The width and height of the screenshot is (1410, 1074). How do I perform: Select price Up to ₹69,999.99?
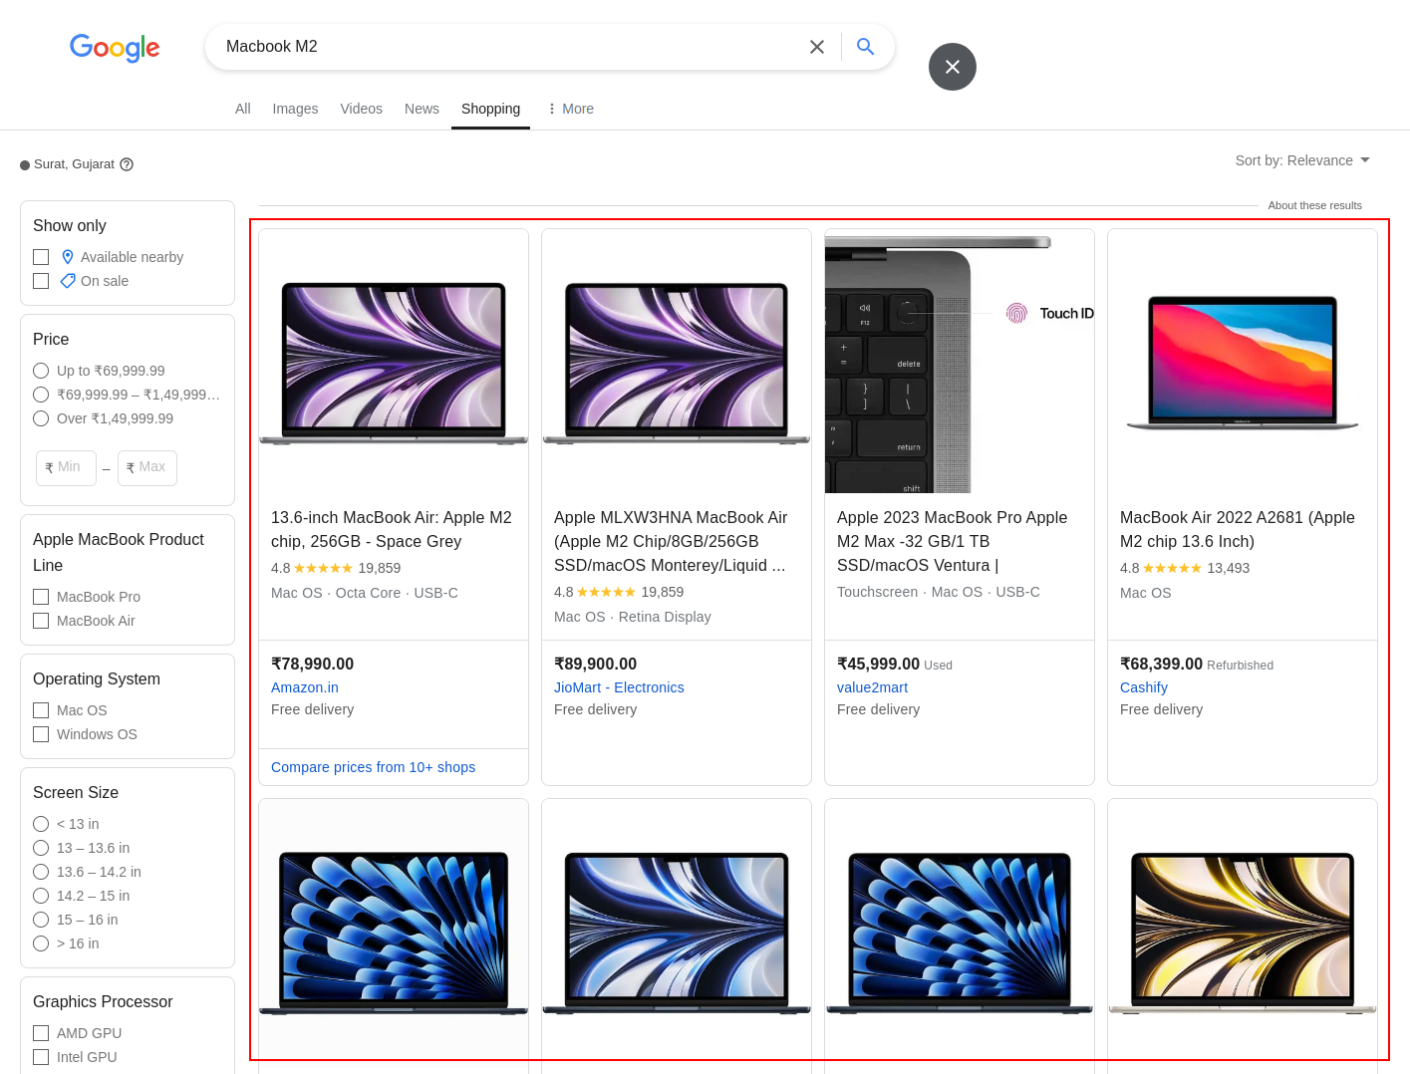click(41, 371)
